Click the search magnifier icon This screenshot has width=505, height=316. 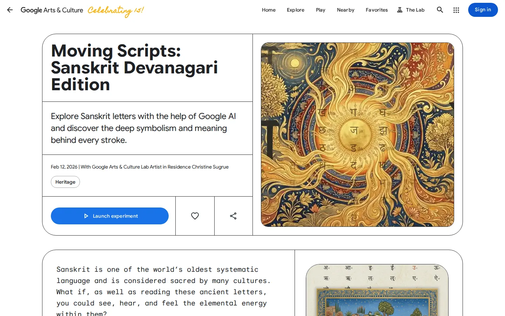(440, 10)
